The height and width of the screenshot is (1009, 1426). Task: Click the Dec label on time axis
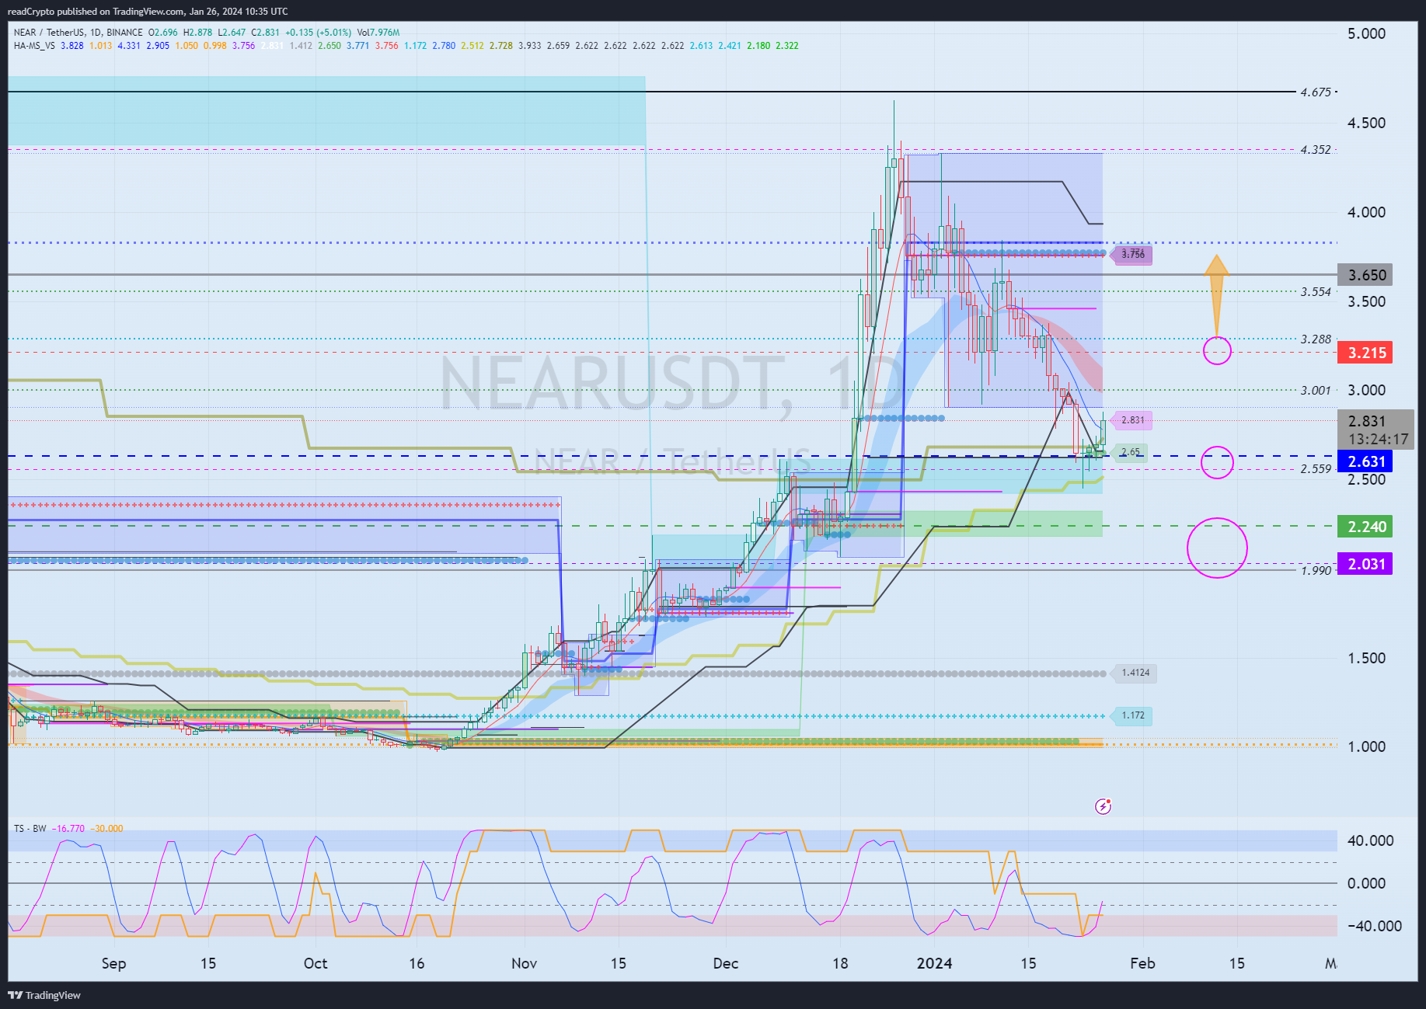pos(726,963)
